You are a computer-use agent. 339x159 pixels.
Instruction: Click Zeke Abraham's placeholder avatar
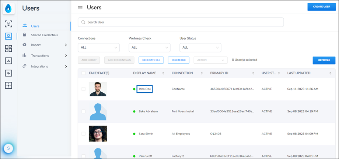[x=98, y=111]
